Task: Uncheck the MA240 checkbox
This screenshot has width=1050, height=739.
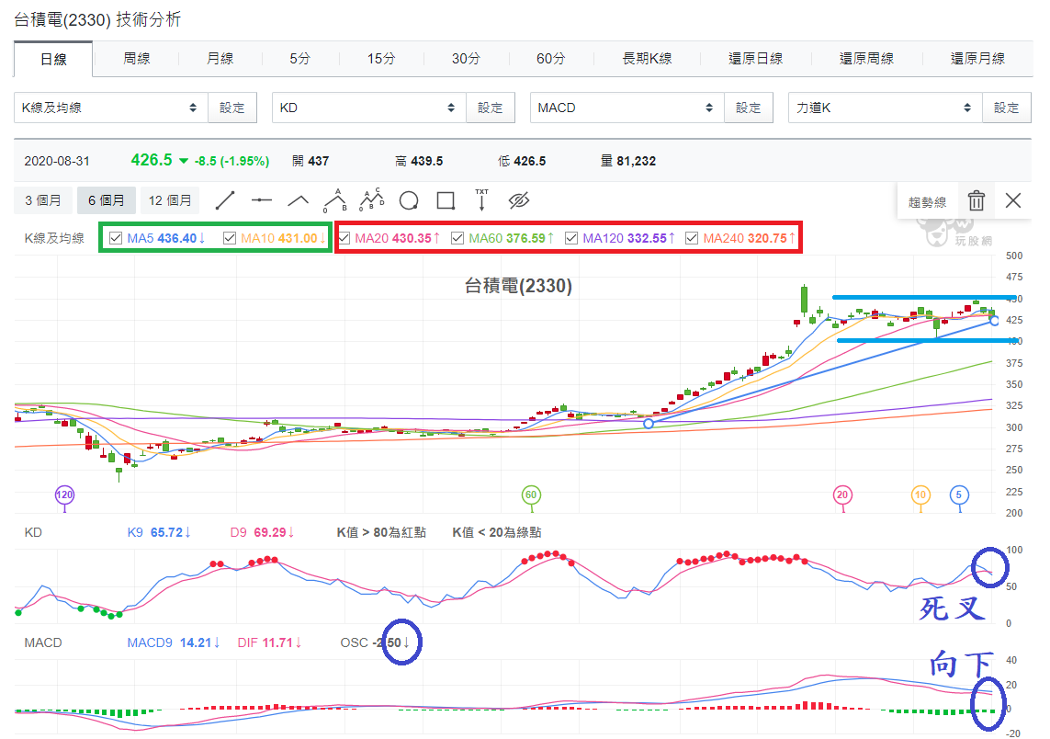Action: [x=692, y=238]
